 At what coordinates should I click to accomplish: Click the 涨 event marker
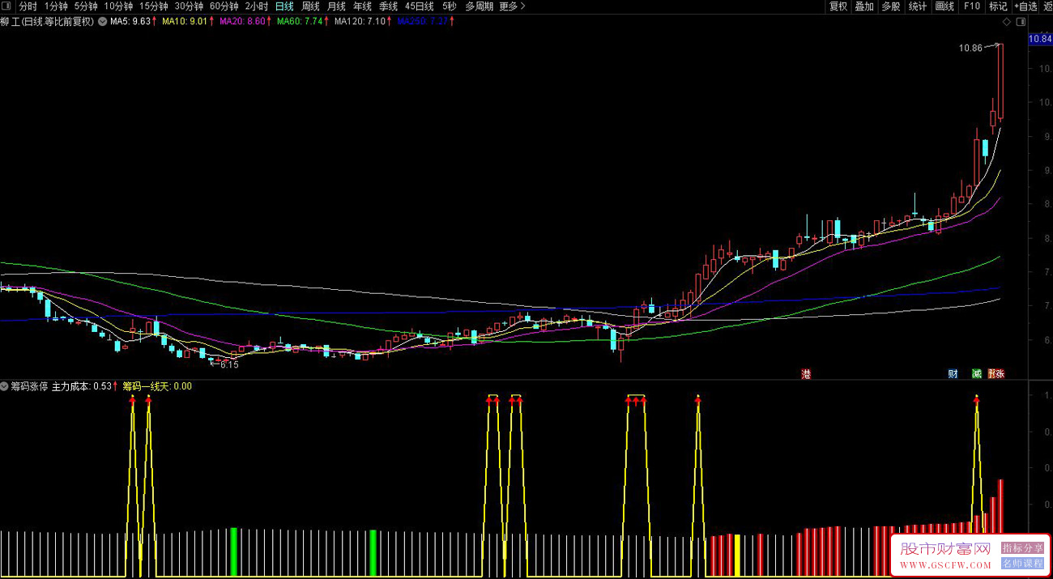pyautogui.click(x=1000, y=374)
